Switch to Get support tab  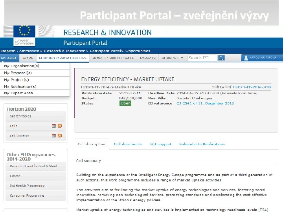(x=161, y=144)
